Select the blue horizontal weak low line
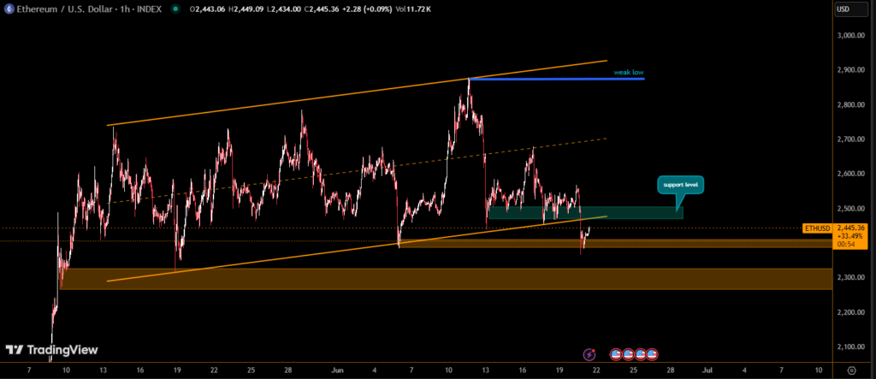The width and height of the screenshot is (876, 379). [x=556, y=79]
